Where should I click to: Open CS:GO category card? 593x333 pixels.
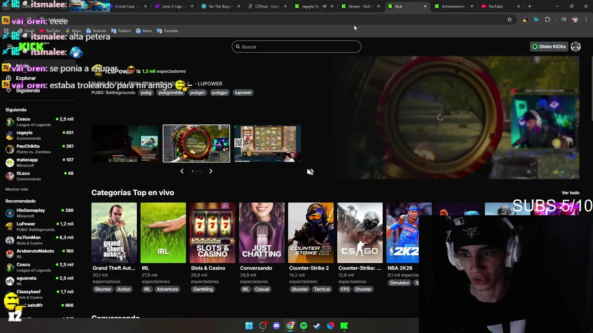point(360,233)
